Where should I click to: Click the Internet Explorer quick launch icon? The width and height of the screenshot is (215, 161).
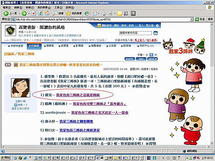click(25, 158)
